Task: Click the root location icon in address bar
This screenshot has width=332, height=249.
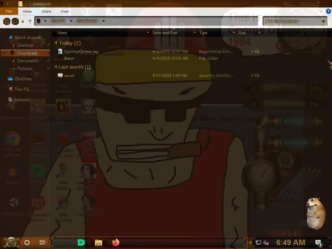Action: 39,21
